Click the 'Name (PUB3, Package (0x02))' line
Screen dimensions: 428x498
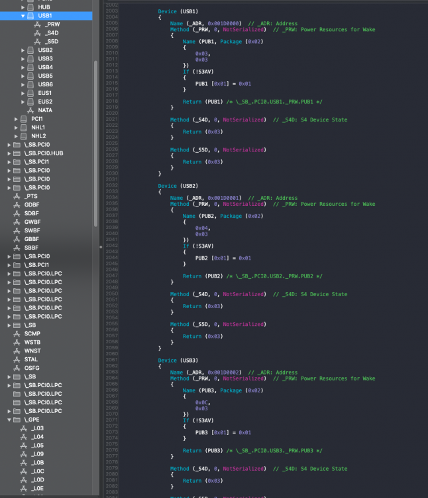[223, 390]
